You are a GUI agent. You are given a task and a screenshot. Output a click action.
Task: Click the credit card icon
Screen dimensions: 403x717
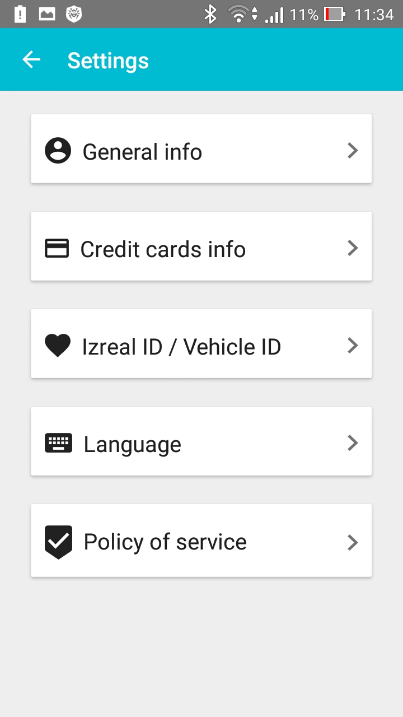coord(57,248)
